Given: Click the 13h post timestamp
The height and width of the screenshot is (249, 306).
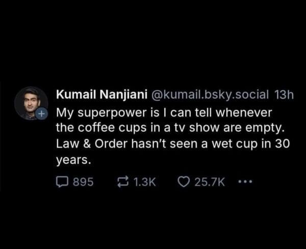Looking at the screenshot, I should (285, 95).
